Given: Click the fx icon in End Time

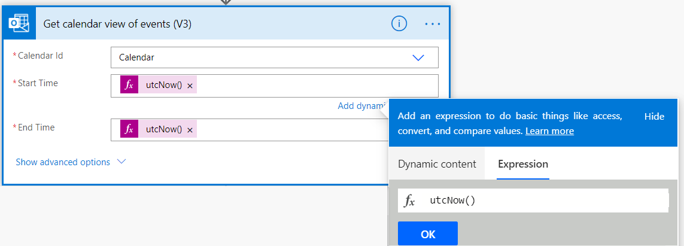Looking at the screenshot, I should [x=129, y=130].
